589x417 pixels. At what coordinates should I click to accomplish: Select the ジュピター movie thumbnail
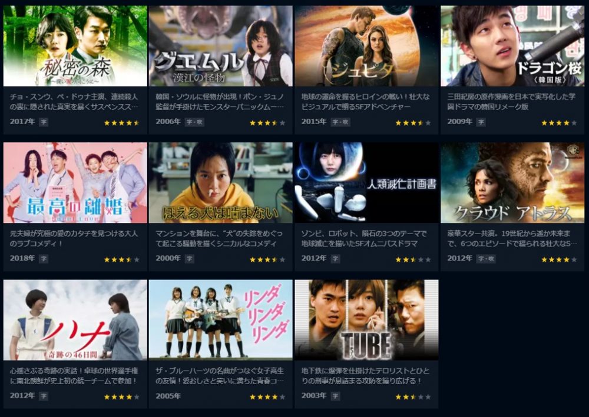click(366, 46)
